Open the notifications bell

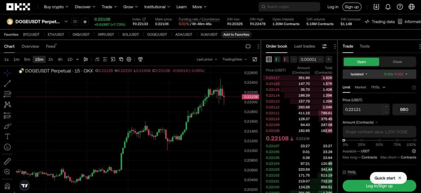pyautogui.click(x=388, y=7)
